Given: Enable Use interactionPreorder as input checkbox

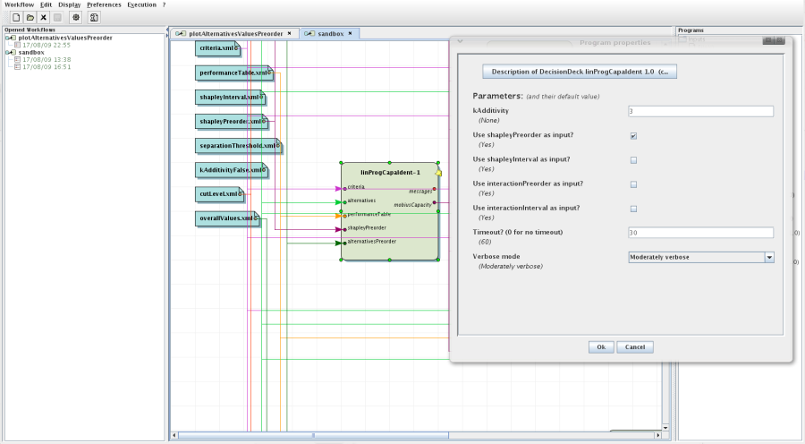Looking at the screenshot, I should click(633, 184).
